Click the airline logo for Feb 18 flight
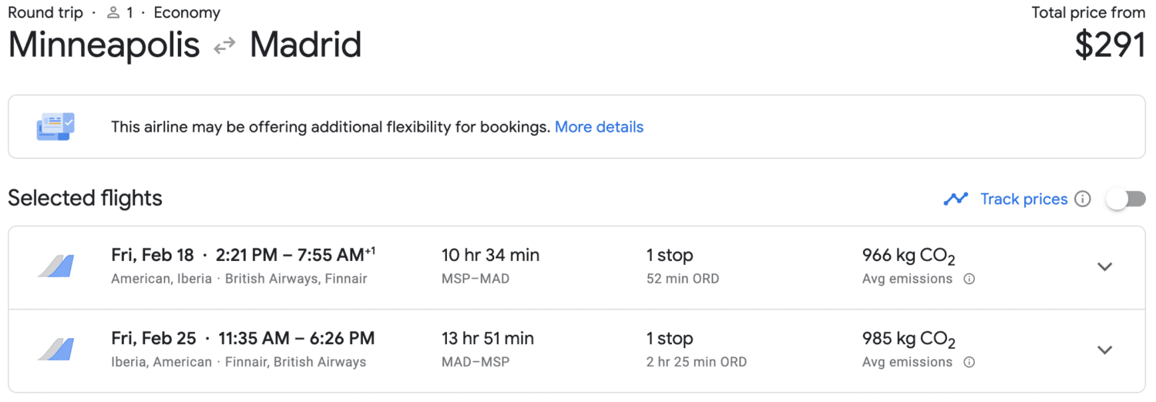 point(55,266)
